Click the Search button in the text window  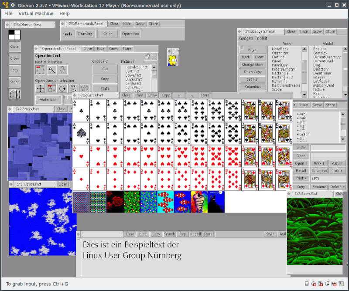pos(169,234)
